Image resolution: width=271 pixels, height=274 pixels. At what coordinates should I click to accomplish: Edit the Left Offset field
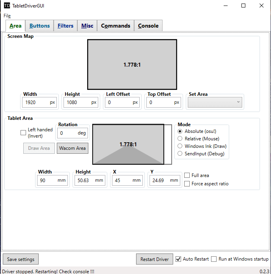pos(122,103)
